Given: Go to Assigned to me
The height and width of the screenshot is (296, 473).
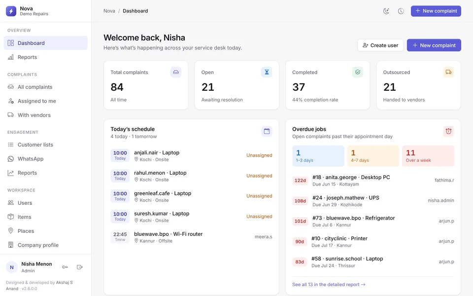Looking at the screenshot, I should [45, 101].
